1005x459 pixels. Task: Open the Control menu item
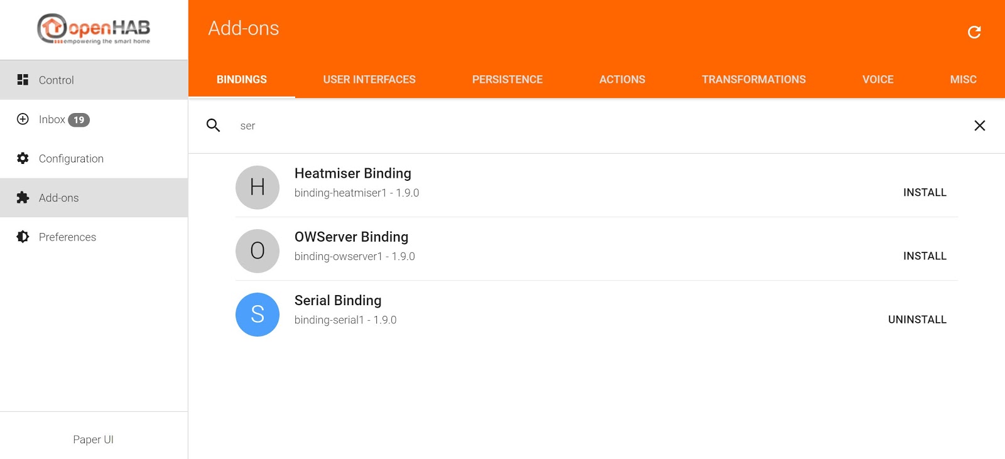coord(94,80)
